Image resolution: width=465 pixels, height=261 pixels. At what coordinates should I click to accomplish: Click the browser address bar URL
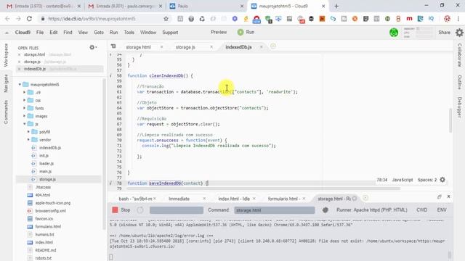[92, 19]
